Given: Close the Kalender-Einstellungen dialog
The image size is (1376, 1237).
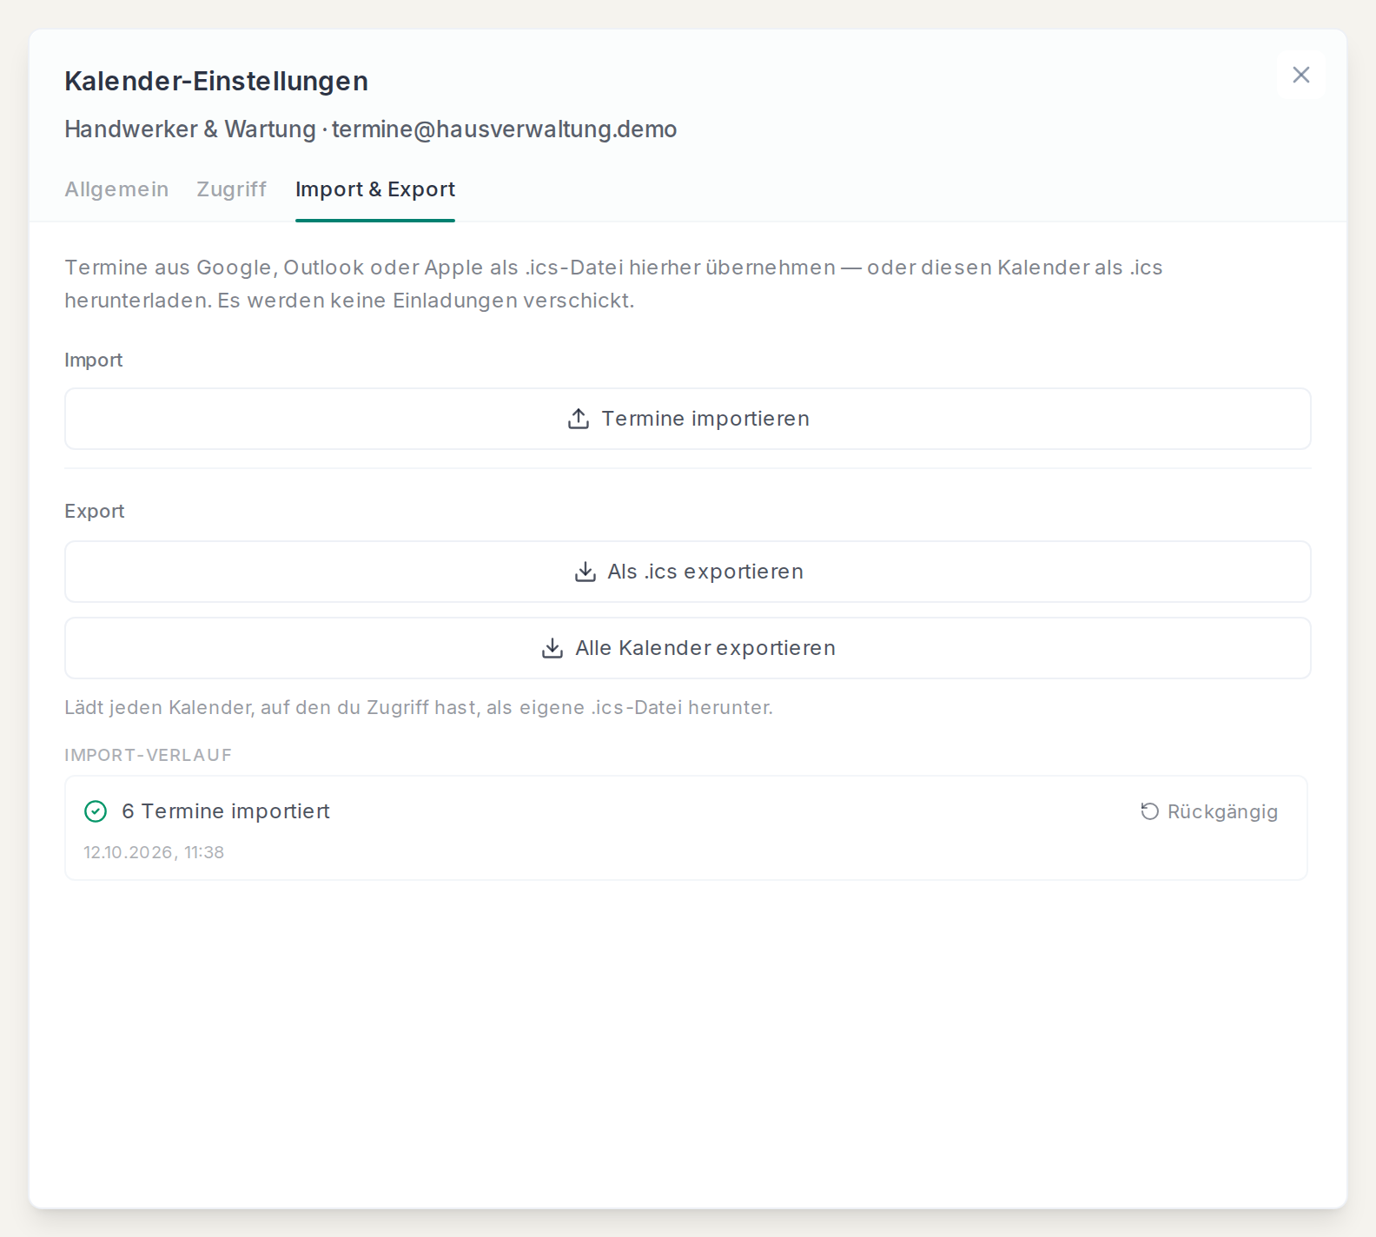Looking at the screenshot, I should [x=1300, y=75].
